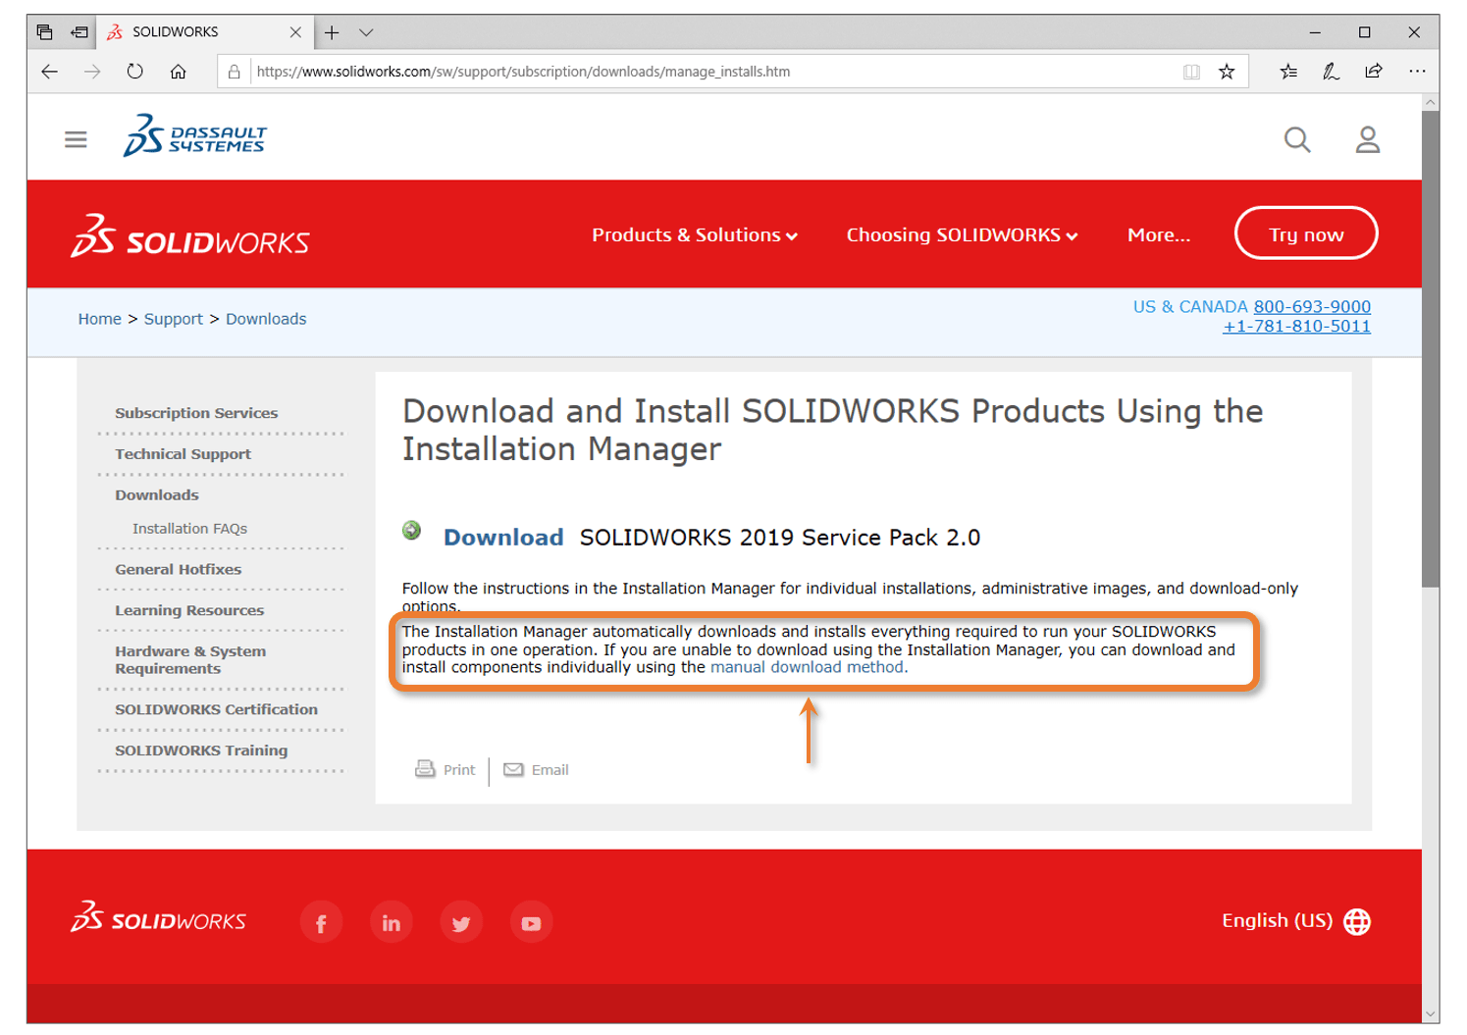The width and height of the screenshot is (1467, 1035).
Task: Open the More... menu item
Action: point(1159,235)
